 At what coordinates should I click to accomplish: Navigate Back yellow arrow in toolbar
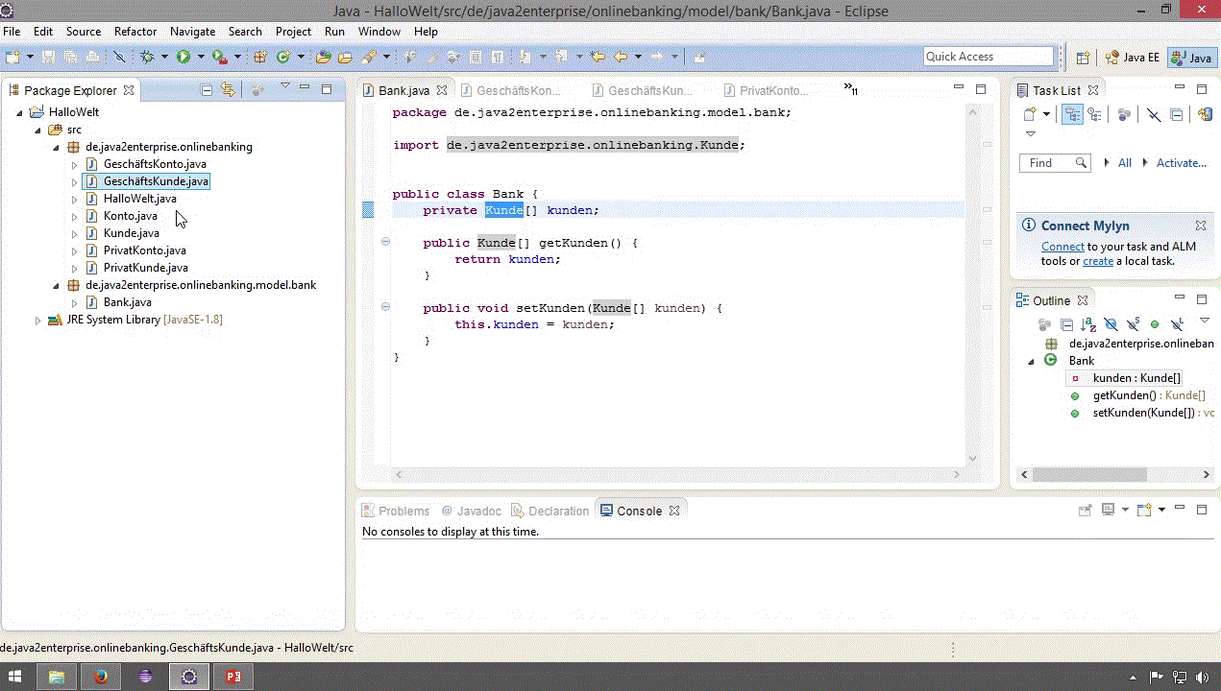[x=620, y=57]
